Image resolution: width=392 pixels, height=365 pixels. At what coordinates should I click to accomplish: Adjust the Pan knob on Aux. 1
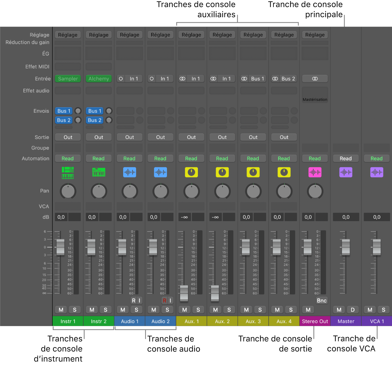pos(191,191)
